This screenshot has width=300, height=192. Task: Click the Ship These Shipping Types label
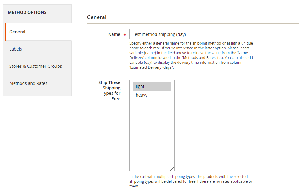(x=109, y=91)
